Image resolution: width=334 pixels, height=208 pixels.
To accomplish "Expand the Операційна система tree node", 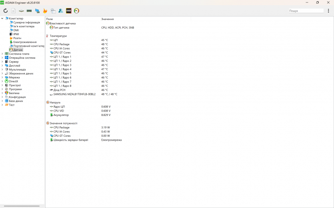I will click(x=2, y=58).
